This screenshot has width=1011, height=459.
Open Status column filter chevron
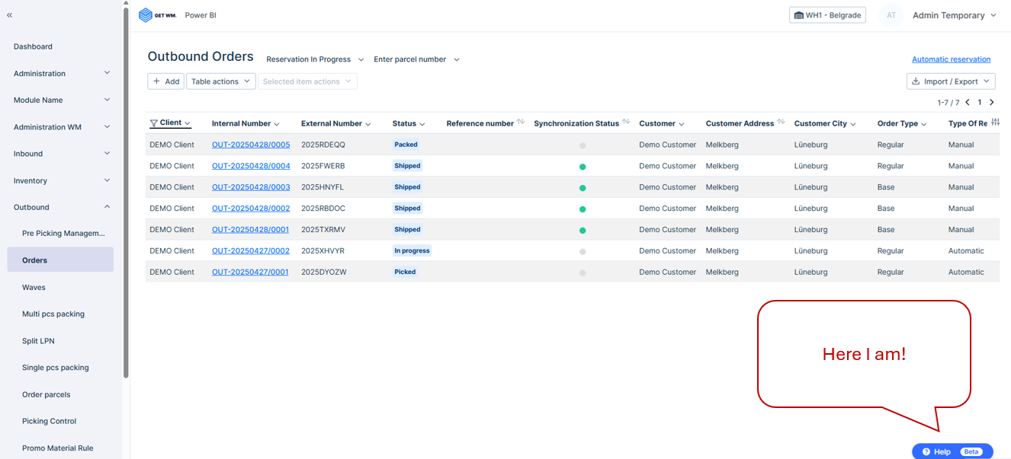pos(422,124)
